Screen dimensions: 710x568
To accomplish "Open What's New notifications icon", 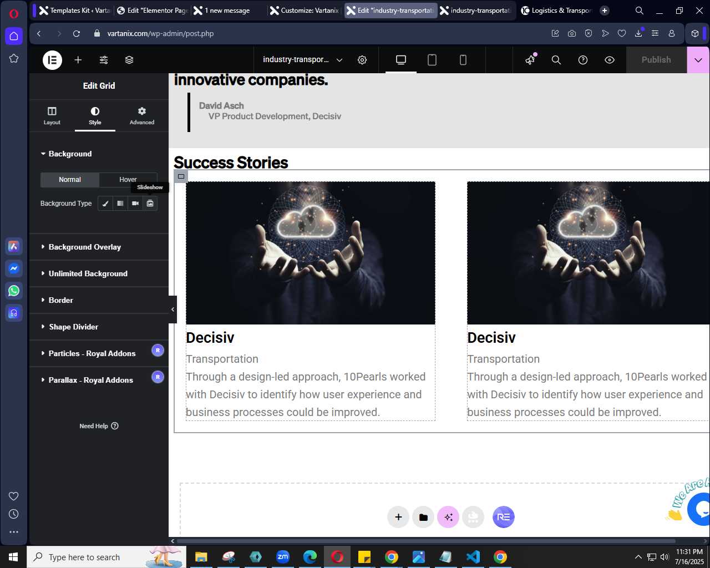I will [x=531, y=59].
